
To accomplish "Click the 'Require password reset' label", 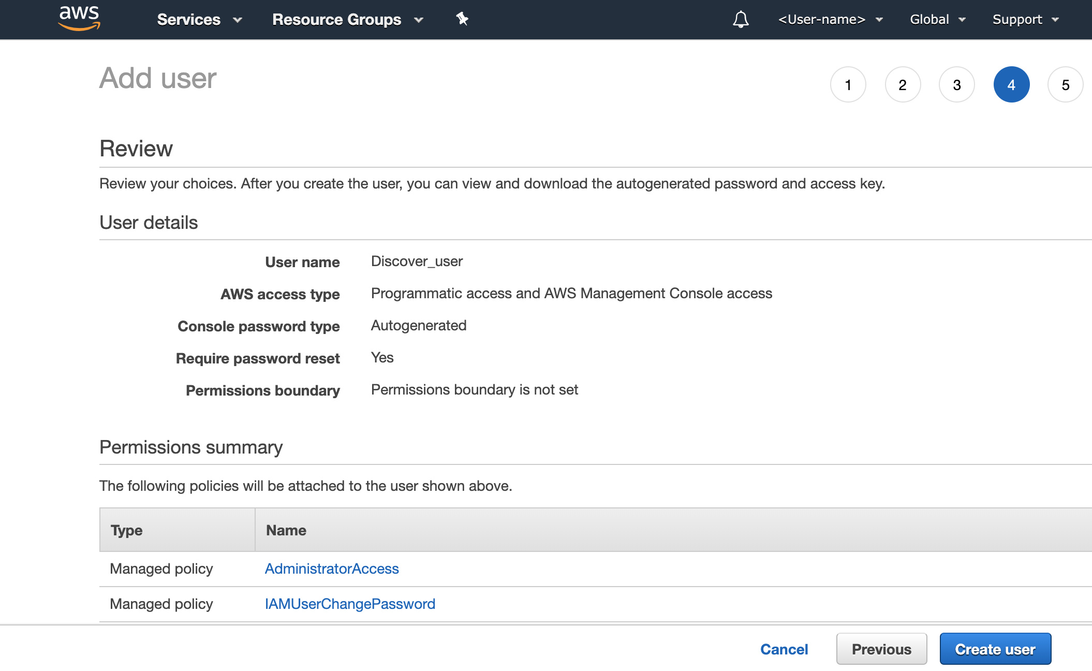I will coord(258,358).
